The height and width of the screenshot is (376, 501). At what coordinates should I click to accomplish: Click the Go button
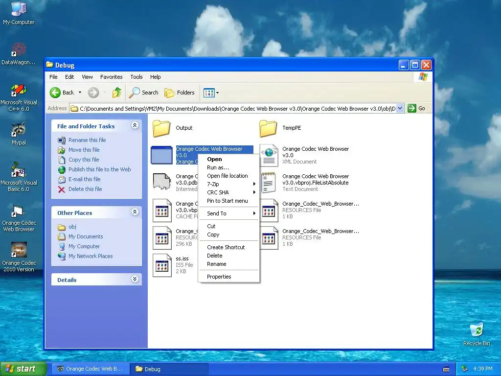click(416, 108)
